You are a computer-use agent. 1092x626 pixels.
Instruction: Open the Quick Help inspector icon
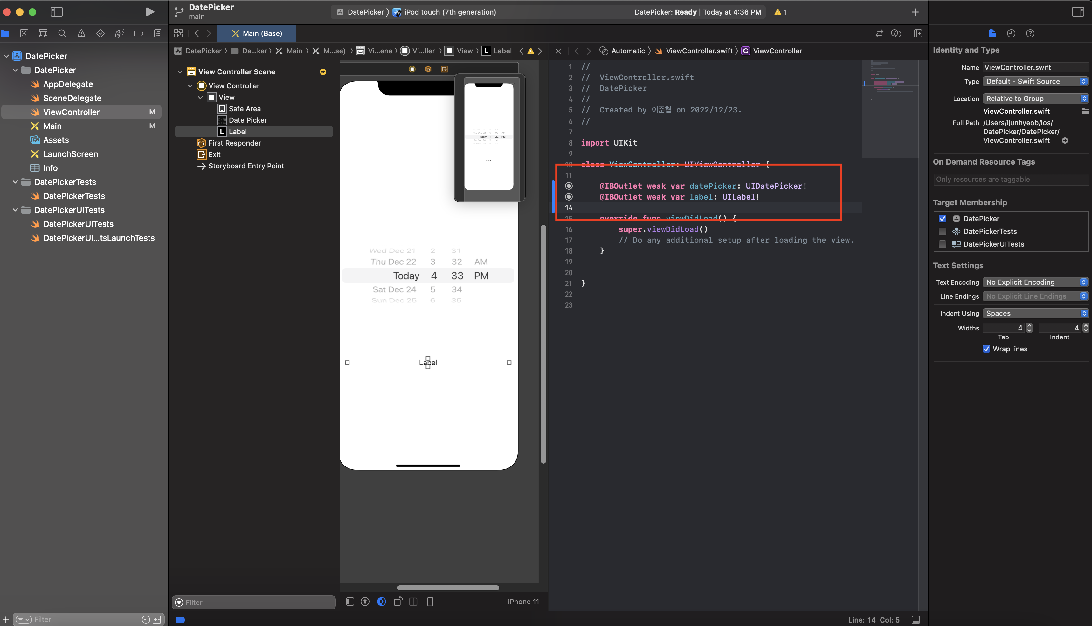click(1030, 34)
